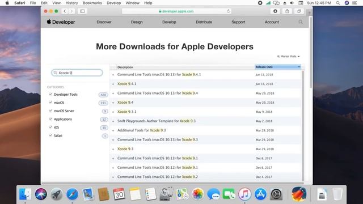Uncheck the iOS category
Viewport: 363px width, 204px height.
click(x=50, y=127)
